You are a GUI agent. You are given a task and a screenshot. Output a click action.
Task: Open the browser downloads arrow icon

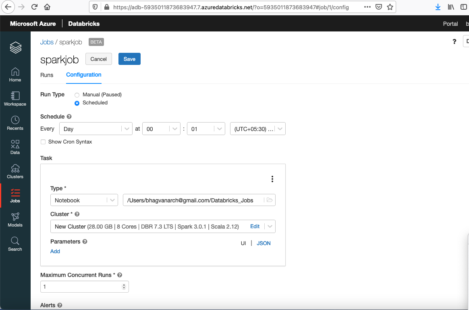click(x=438, y=7)
